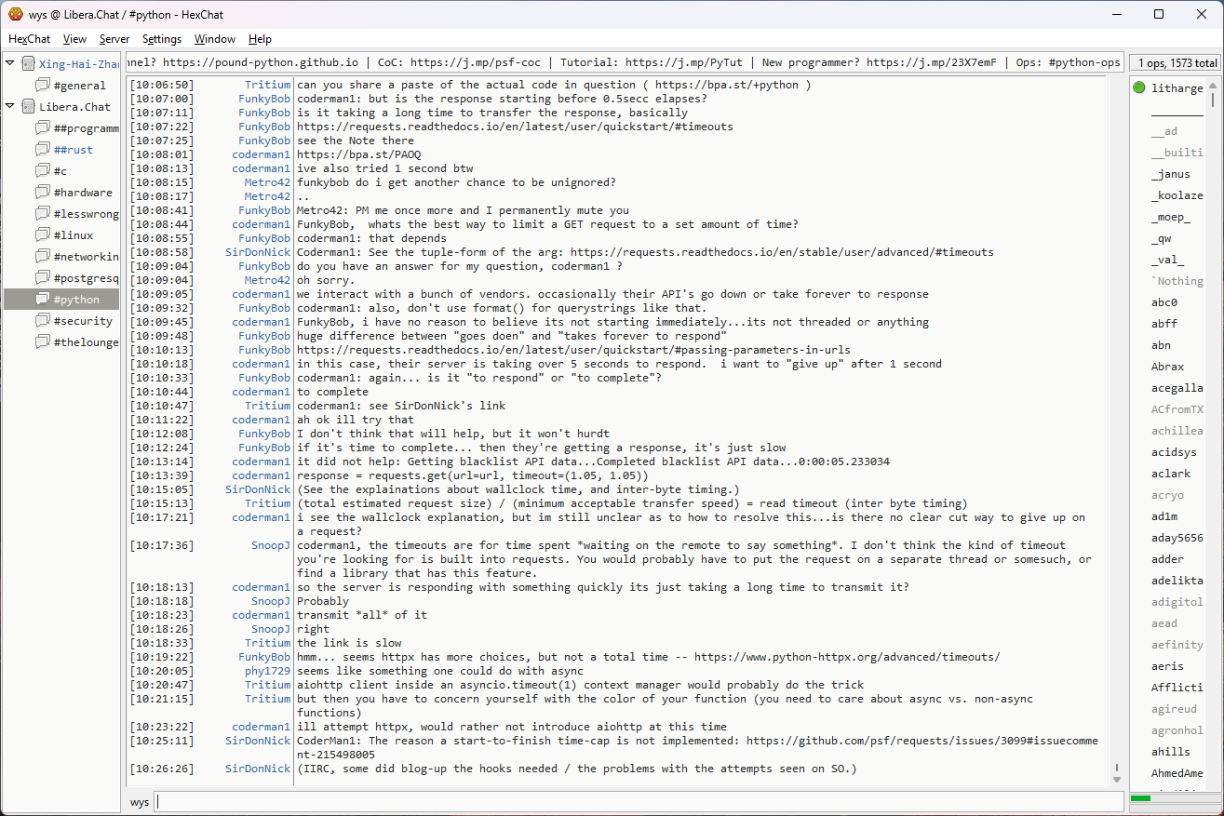Viewport: 1224px width, 816px height.
Task: Open the python-httpx.org timeouts link
Action: coord(846,657)
